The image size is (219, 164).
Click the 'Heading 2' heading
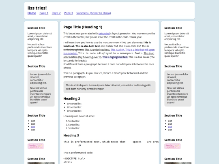point(72,98)
